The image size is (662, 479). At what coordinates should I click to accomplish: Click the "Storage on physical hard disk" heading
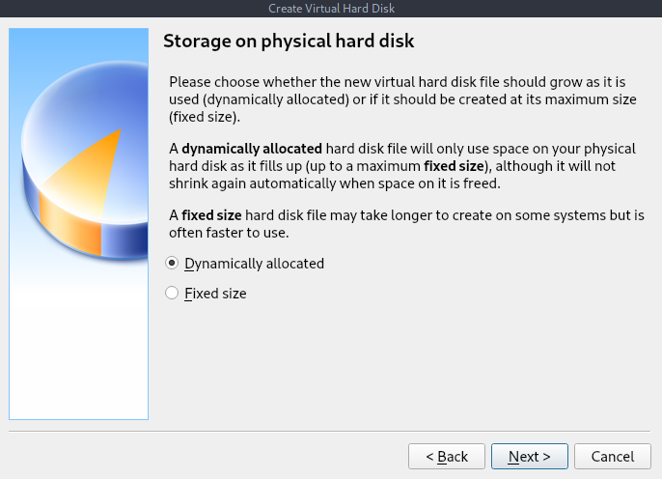(x=289, y=42)
